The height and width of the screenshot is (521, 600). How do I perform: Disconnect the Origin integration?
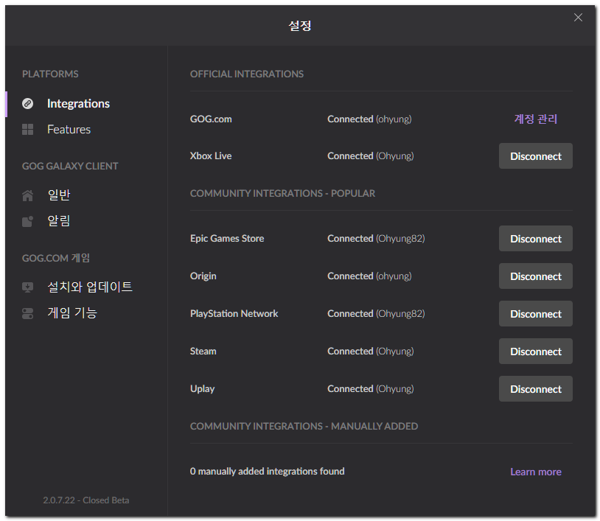(535, 276)
